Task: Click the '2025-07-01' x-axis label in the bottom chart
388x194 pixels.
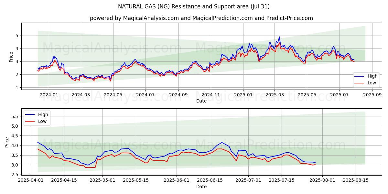Action: [x=248, y=181]
